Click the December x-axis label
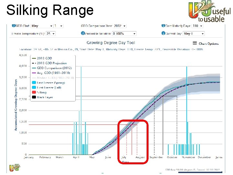 click(204, 157)
